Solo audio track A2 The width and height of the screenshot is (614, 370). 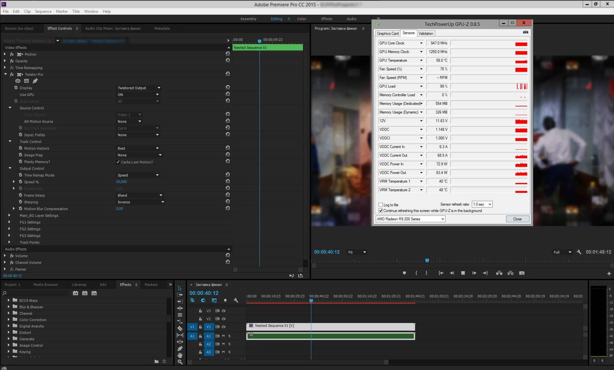click(230, 344)
